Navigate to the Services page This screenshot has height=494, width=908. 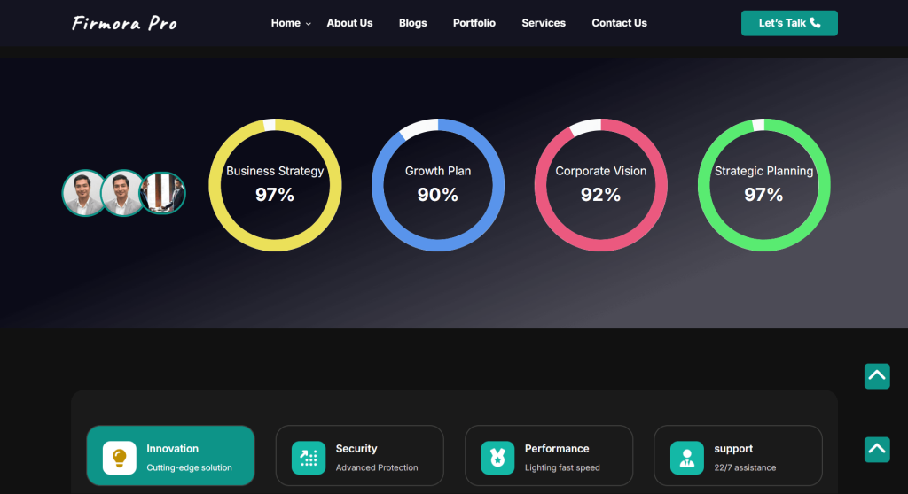coord(544,23)
